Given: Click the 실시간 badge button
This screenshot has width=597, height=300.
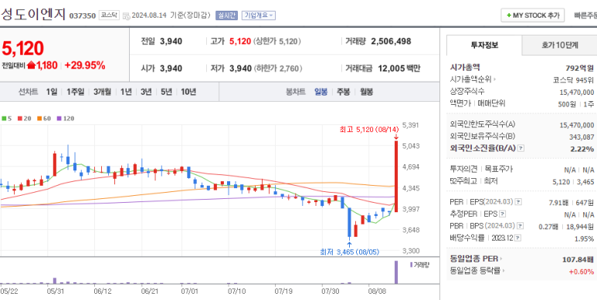Looking at the screenshot, I should [226, 15].
